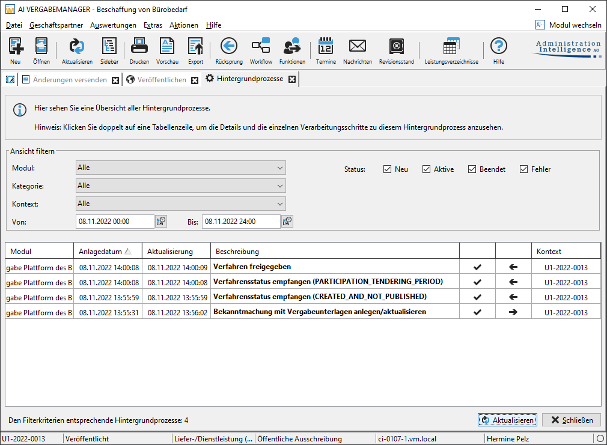
Task: Click the Modul wechseln icon
Action: click(x=540, y=25)
